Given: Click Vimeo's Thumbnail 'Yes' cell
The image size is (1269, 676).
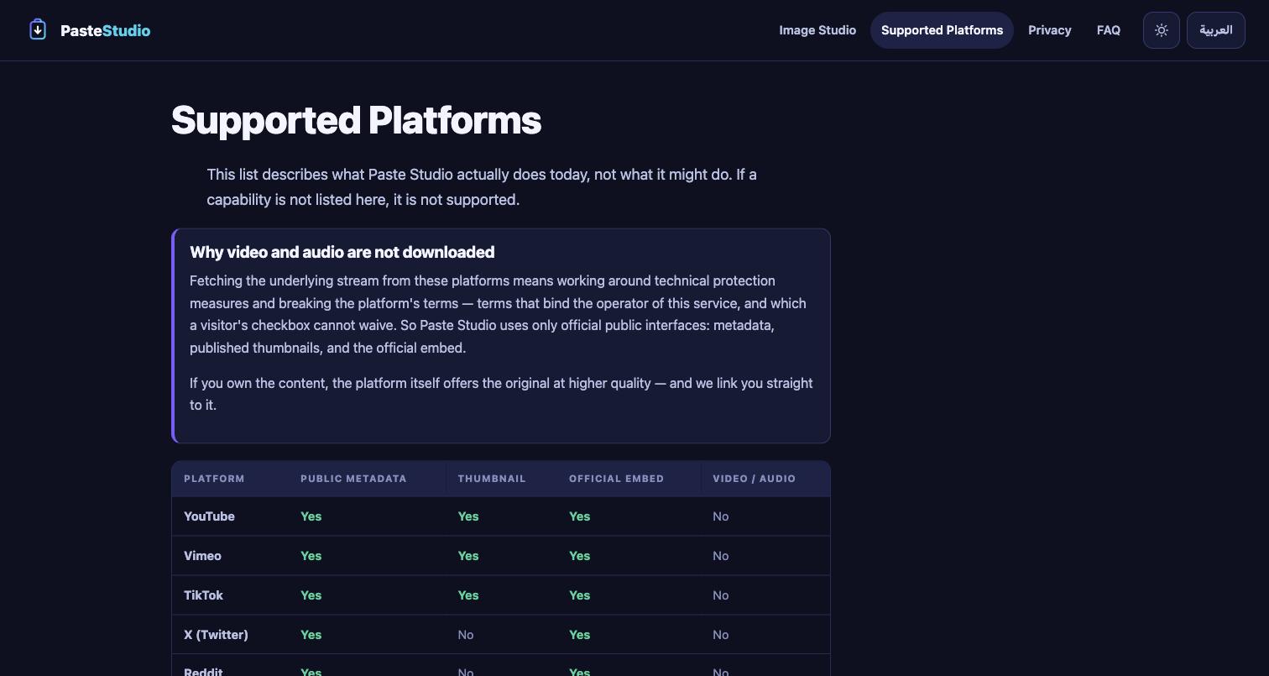Looking at the screenshot, I should coord(468,556).
